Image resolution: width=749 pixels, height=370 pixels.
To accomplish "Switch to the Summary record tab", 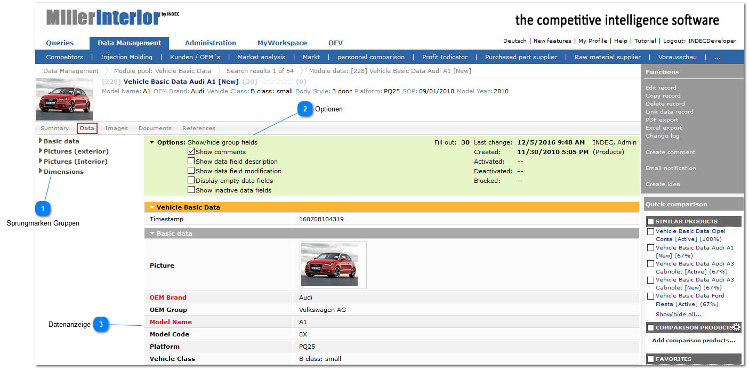I will click(54, 128).
